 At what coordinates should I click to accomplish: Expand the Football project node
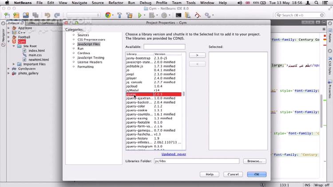(x=9, y=37)
